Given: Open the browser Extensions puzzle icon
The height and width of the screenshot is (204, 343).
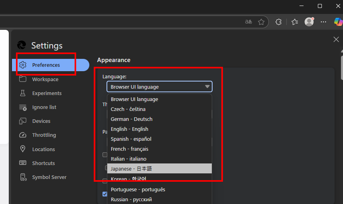Looking at the screenshot, I should click(x=279, y=22).
